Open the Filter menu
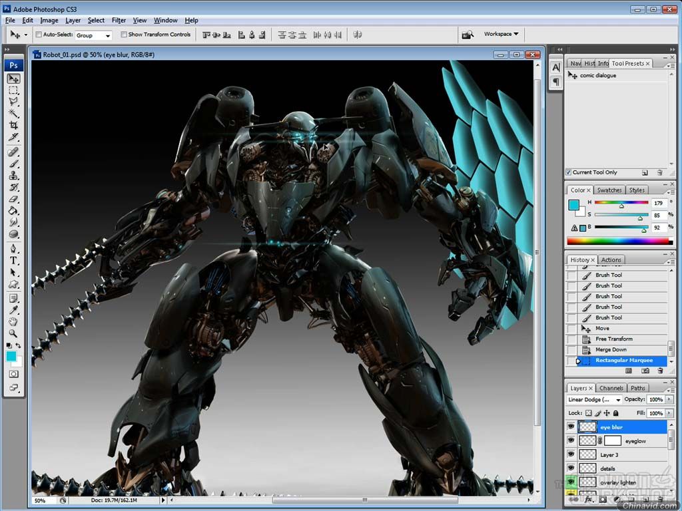 [119, 20]
